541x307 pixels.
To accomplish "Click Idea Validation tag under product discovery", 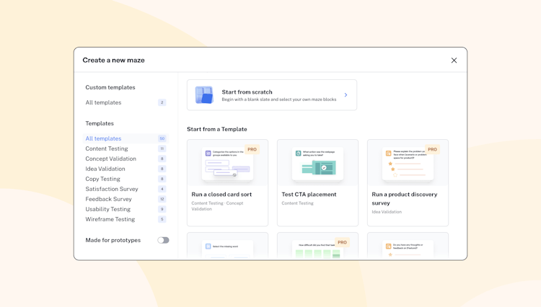I will pyautogui.click(x=387, y=212).
